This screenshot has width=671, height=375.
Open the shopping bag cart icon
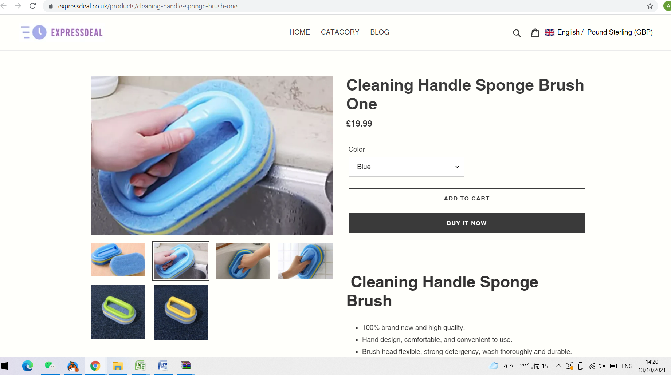point(535,33)
